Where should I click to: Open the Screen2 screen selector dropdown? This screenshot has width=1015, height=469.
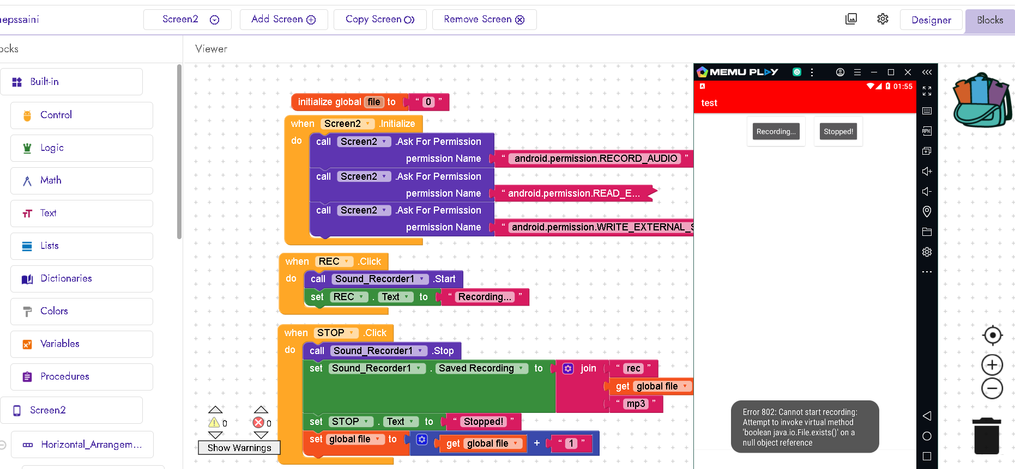point(188,20)
